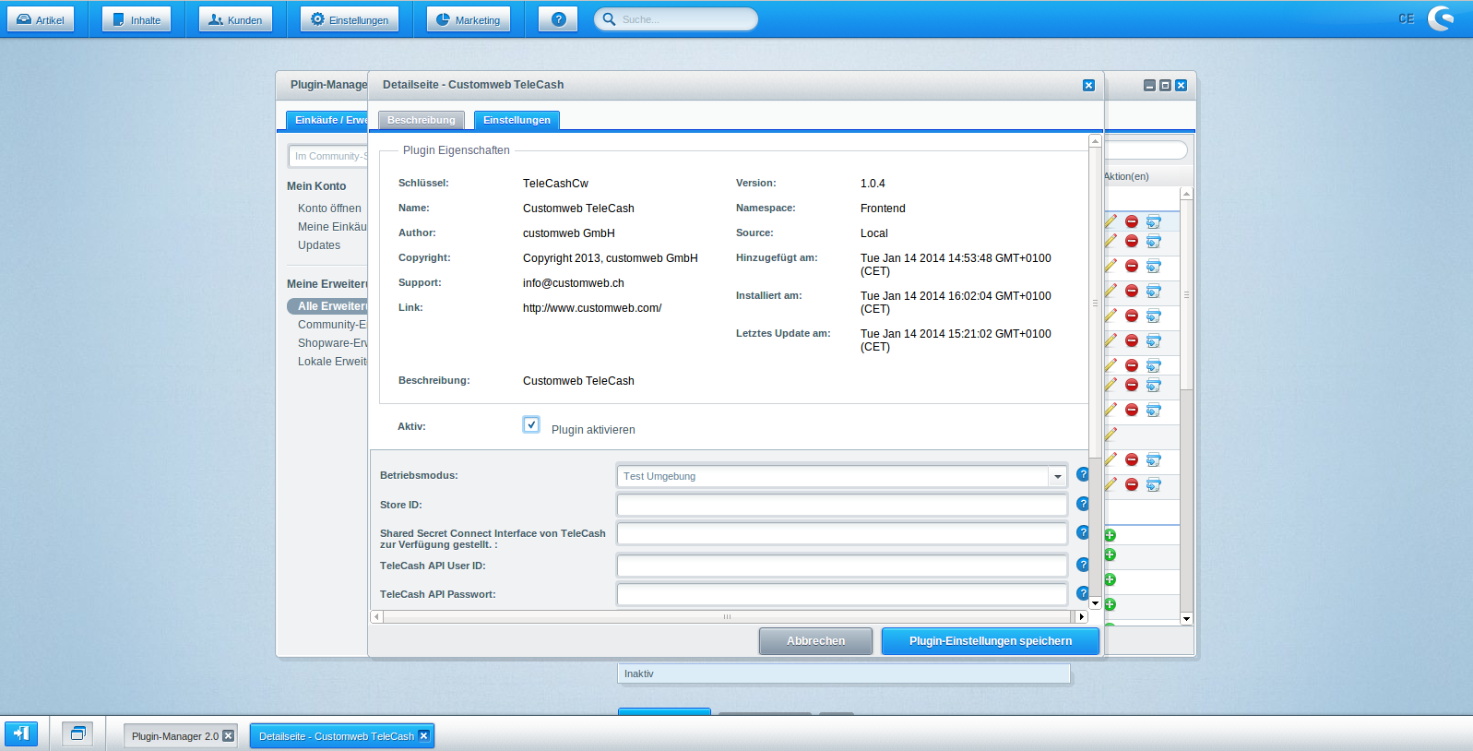The height and width of the screenshot is (751, 1473).
Task: Open the Einstellungen menu in top bar
Action: (350, 19)
